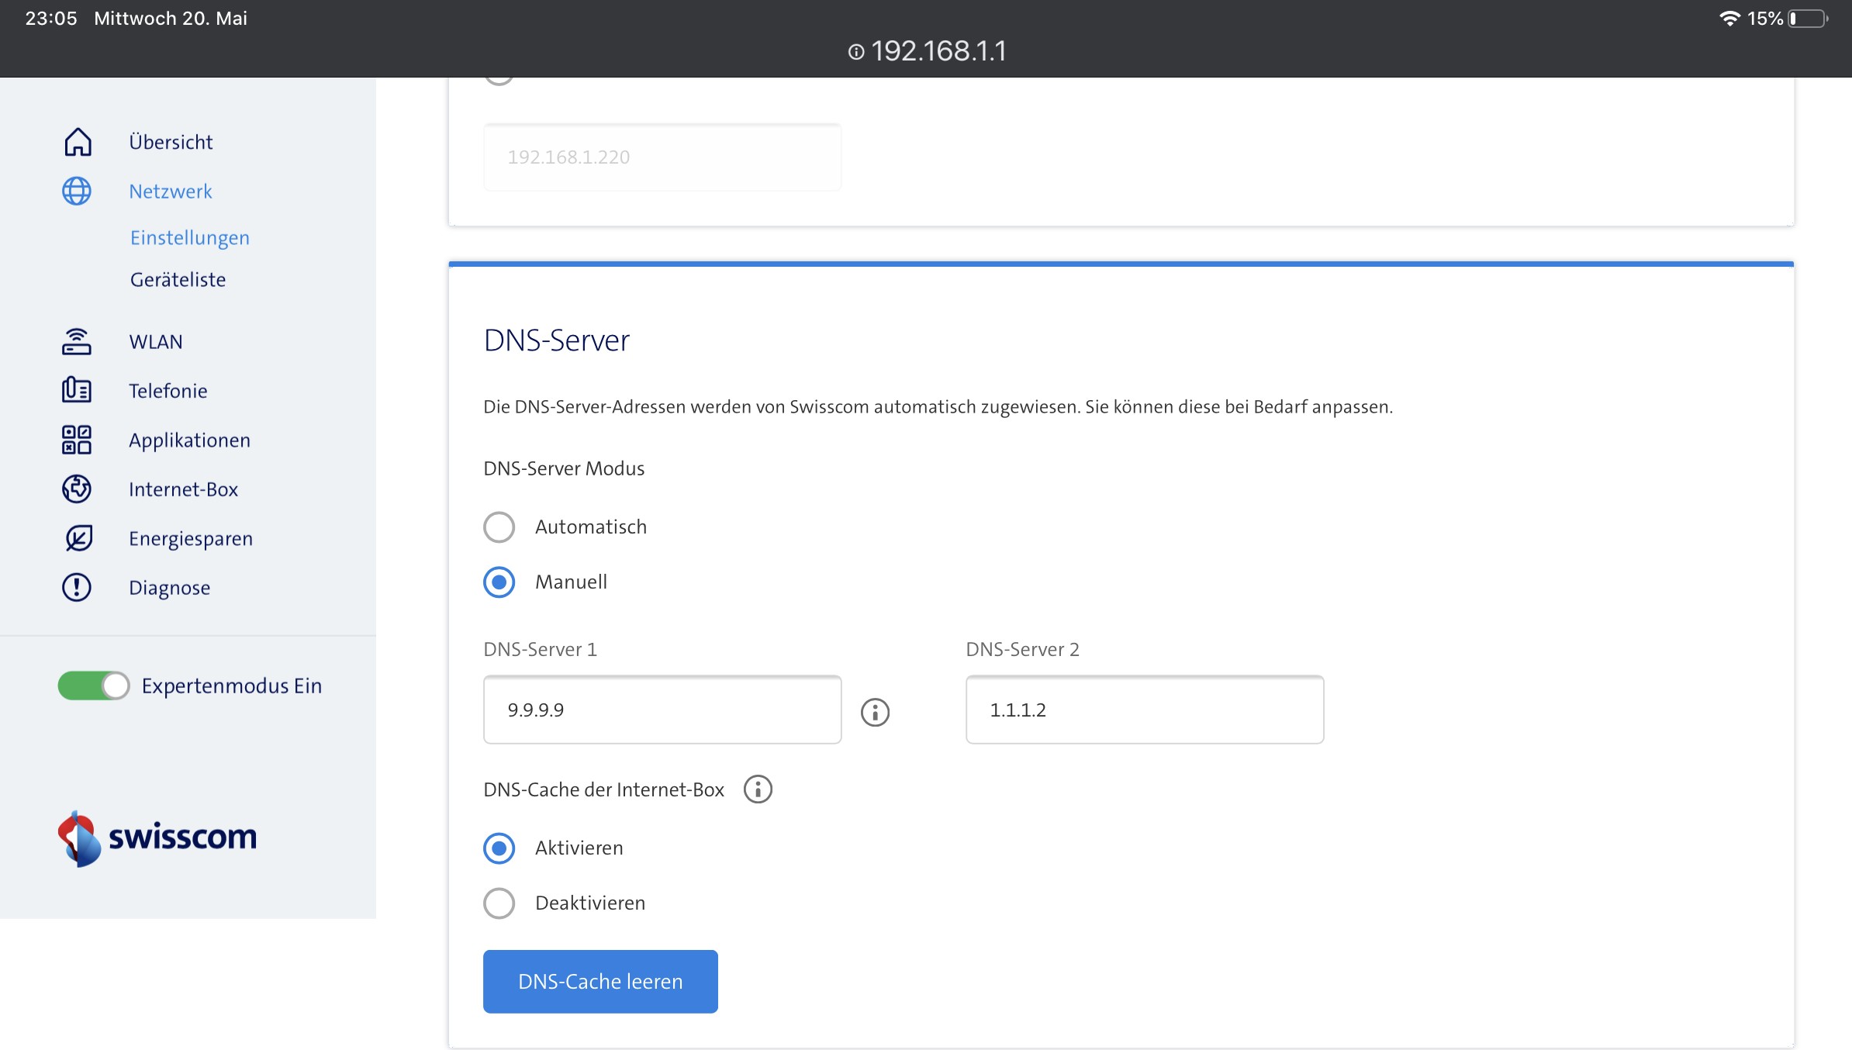Viewport: 1852px width, 1050px height.
Task: Click the Netzwerk globe icon
Action: pyautogui.click(x=77, y=191)
